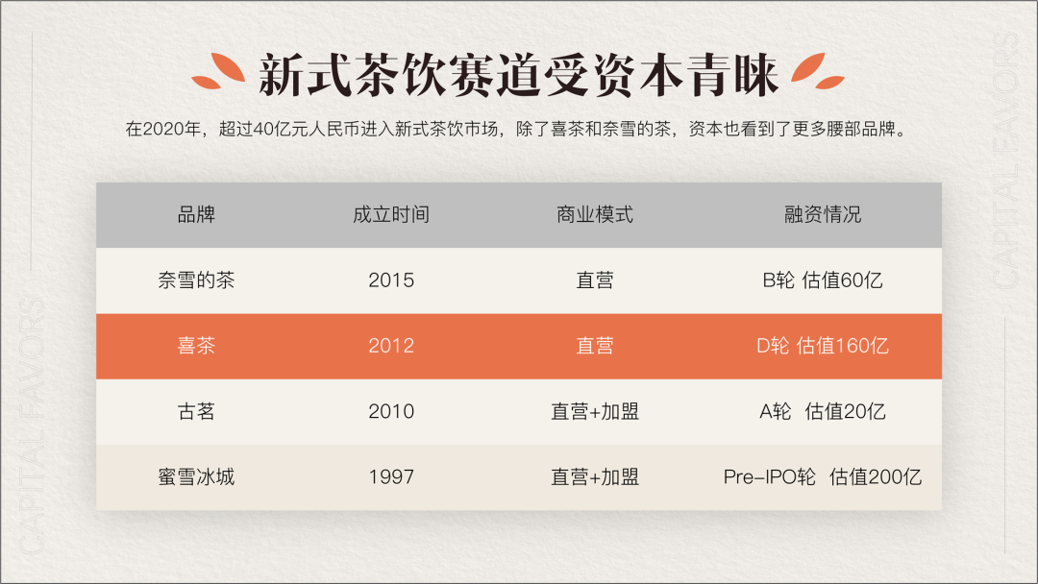Select the 奈雪的茶 brand cell
Screen dimensions: 1038x584
click(196, 280)
